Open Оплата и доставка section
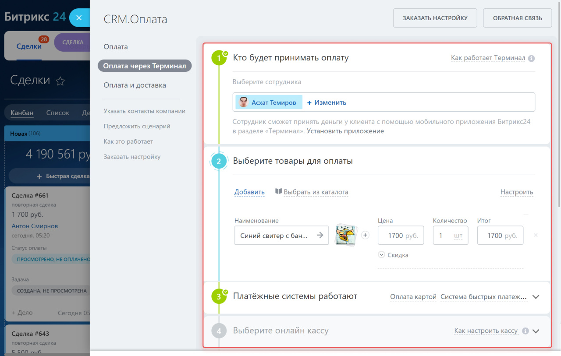Screen dimensions: 561x356 click(x=135, y=85)
